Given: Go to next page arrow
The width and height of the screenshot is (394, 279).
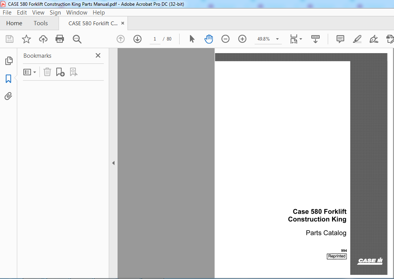Looking at the screenshot, I should coord(137,39).
